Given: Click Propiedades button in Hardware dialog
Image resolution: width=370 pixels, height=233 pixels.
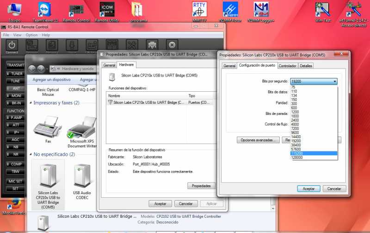Looking at the screenshot, I should 201,186.
